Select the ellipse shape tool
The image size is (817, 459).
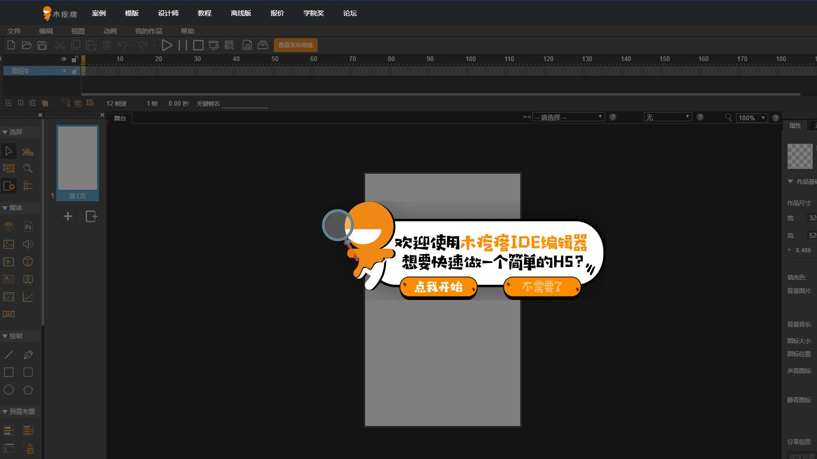(9, 390)
